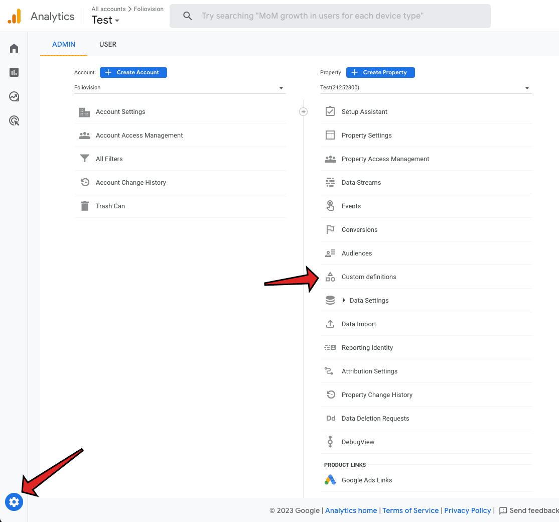Viewport: 559px width, 522px height.
Task: Click the Trash Can icon
Action: coord(84,206)
